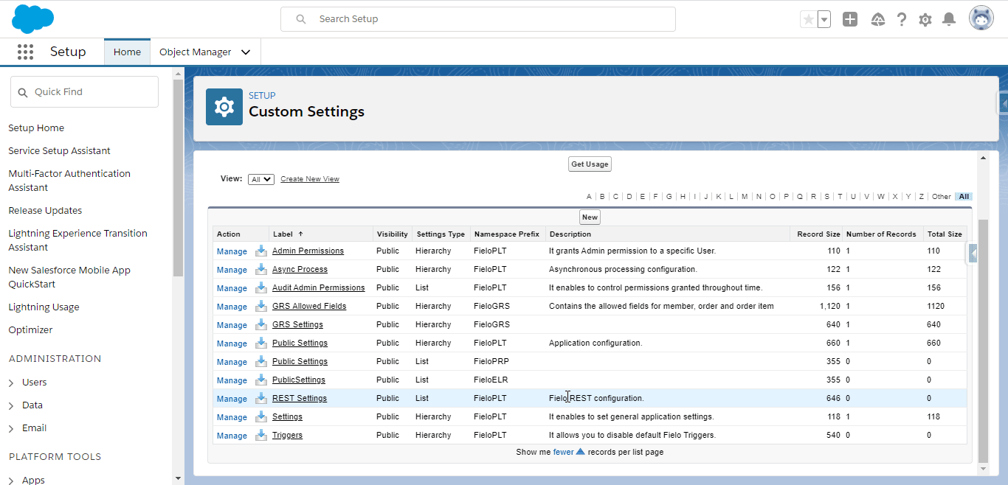Click the Custom Settings gear page icon
This screenshot has height=485, width=1008.
coord(224,107)
